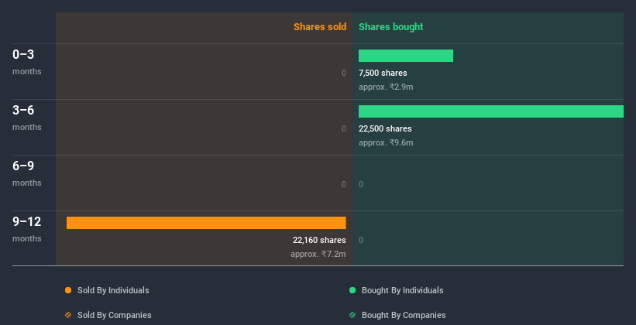Select the green 3–6 months bought bar
Viewport: 636px width, 325px height.
pyautogui.click(x=491, y=111)
